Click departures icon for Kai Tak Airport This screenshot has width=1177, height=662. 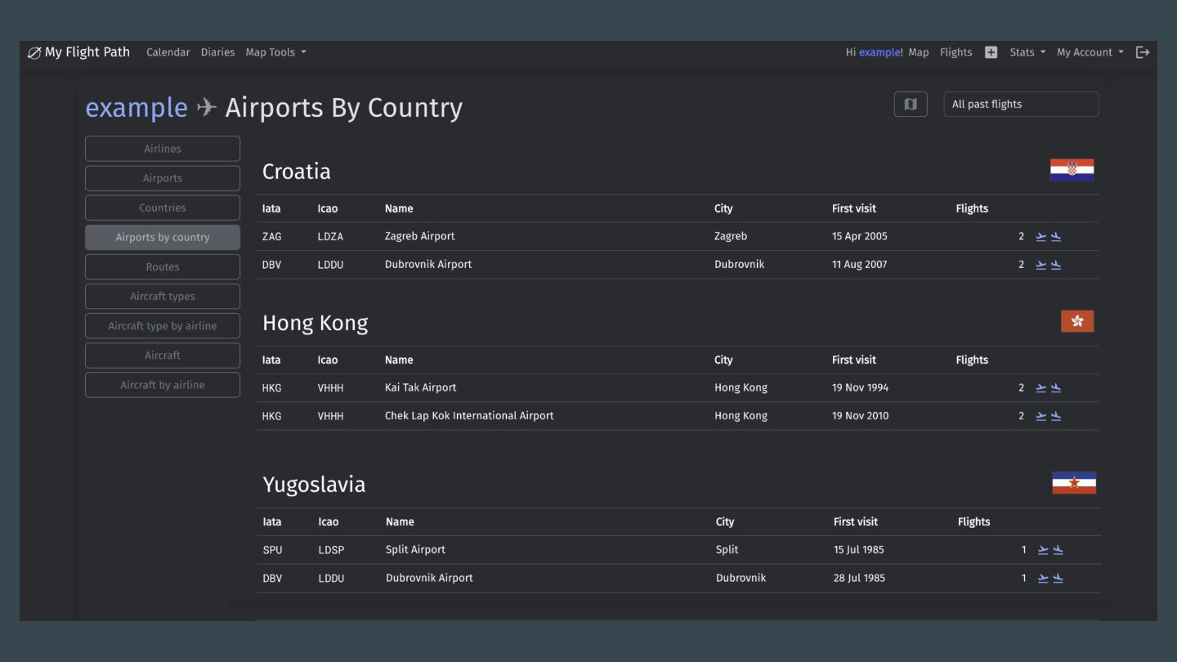pos(1041,388)
